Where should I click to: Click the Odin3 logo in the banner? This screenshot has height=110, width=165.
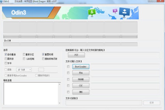coord(19,13)
